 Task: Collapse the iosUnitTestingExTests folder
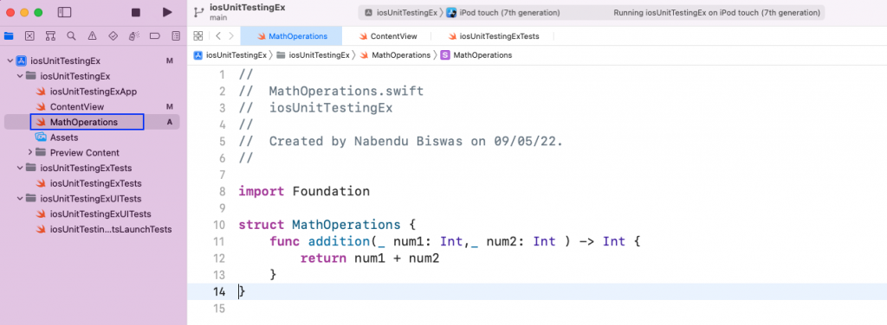tap(20, 169)
